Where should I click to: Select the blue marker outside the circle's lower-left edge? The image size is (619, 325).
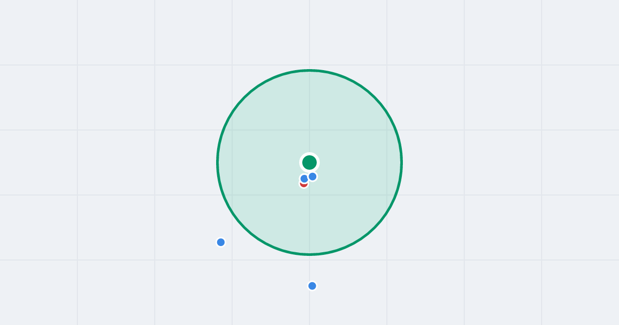[x=221, y=242]
